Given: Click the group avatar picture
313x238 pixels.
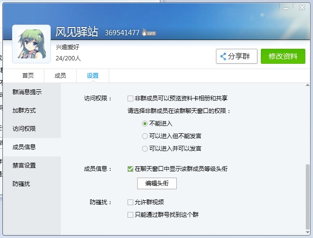Looking at the screenshot, I should (31, 44).
